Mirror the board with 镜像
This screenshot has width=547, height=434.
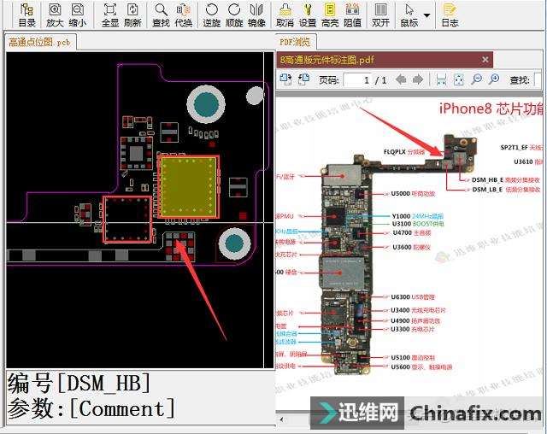coord(256,15)
